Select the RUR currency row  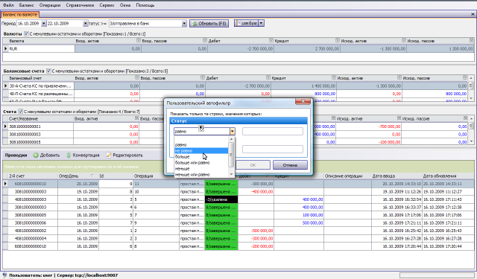[238, 48]
